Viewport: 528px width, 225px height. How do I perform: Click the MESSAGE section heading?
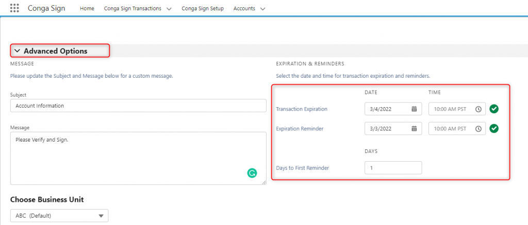tap(22, 63)
